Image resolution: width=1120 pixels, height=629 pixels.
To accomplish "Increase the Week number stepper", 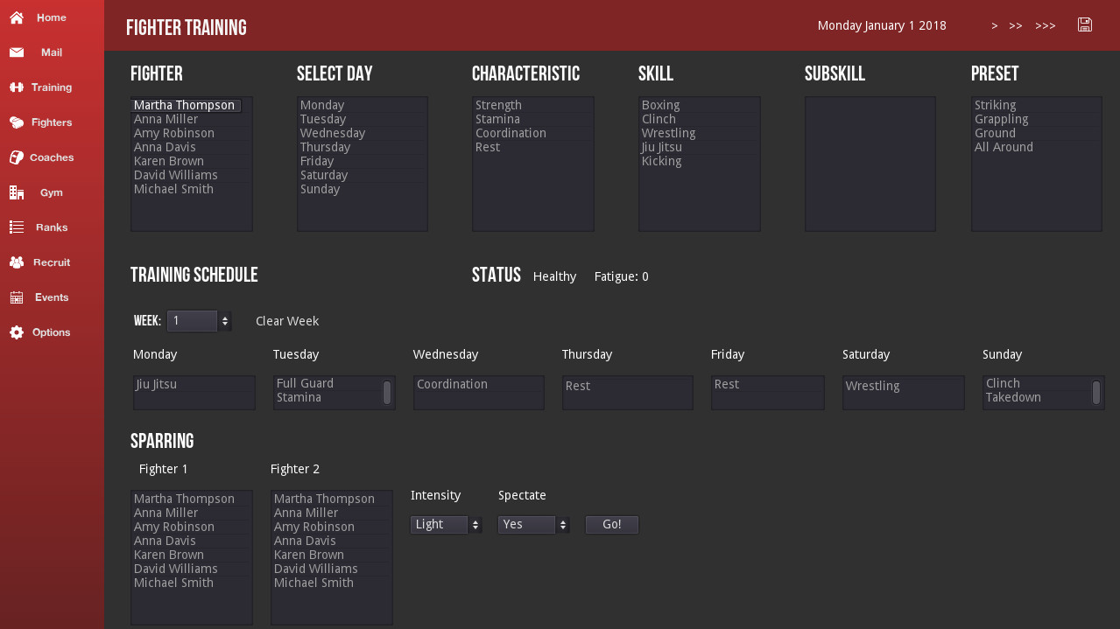I will coord(226,317).
